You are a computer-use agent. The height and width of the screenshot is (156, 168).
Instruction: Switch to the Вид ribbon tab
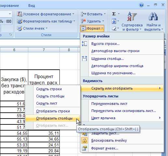click(32, 6)
